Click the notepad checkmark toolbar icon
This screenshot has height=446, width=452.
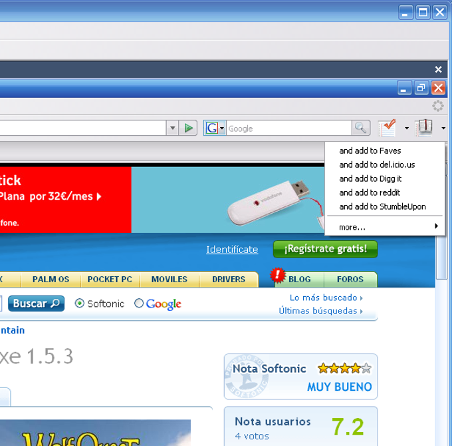point(387,128)
